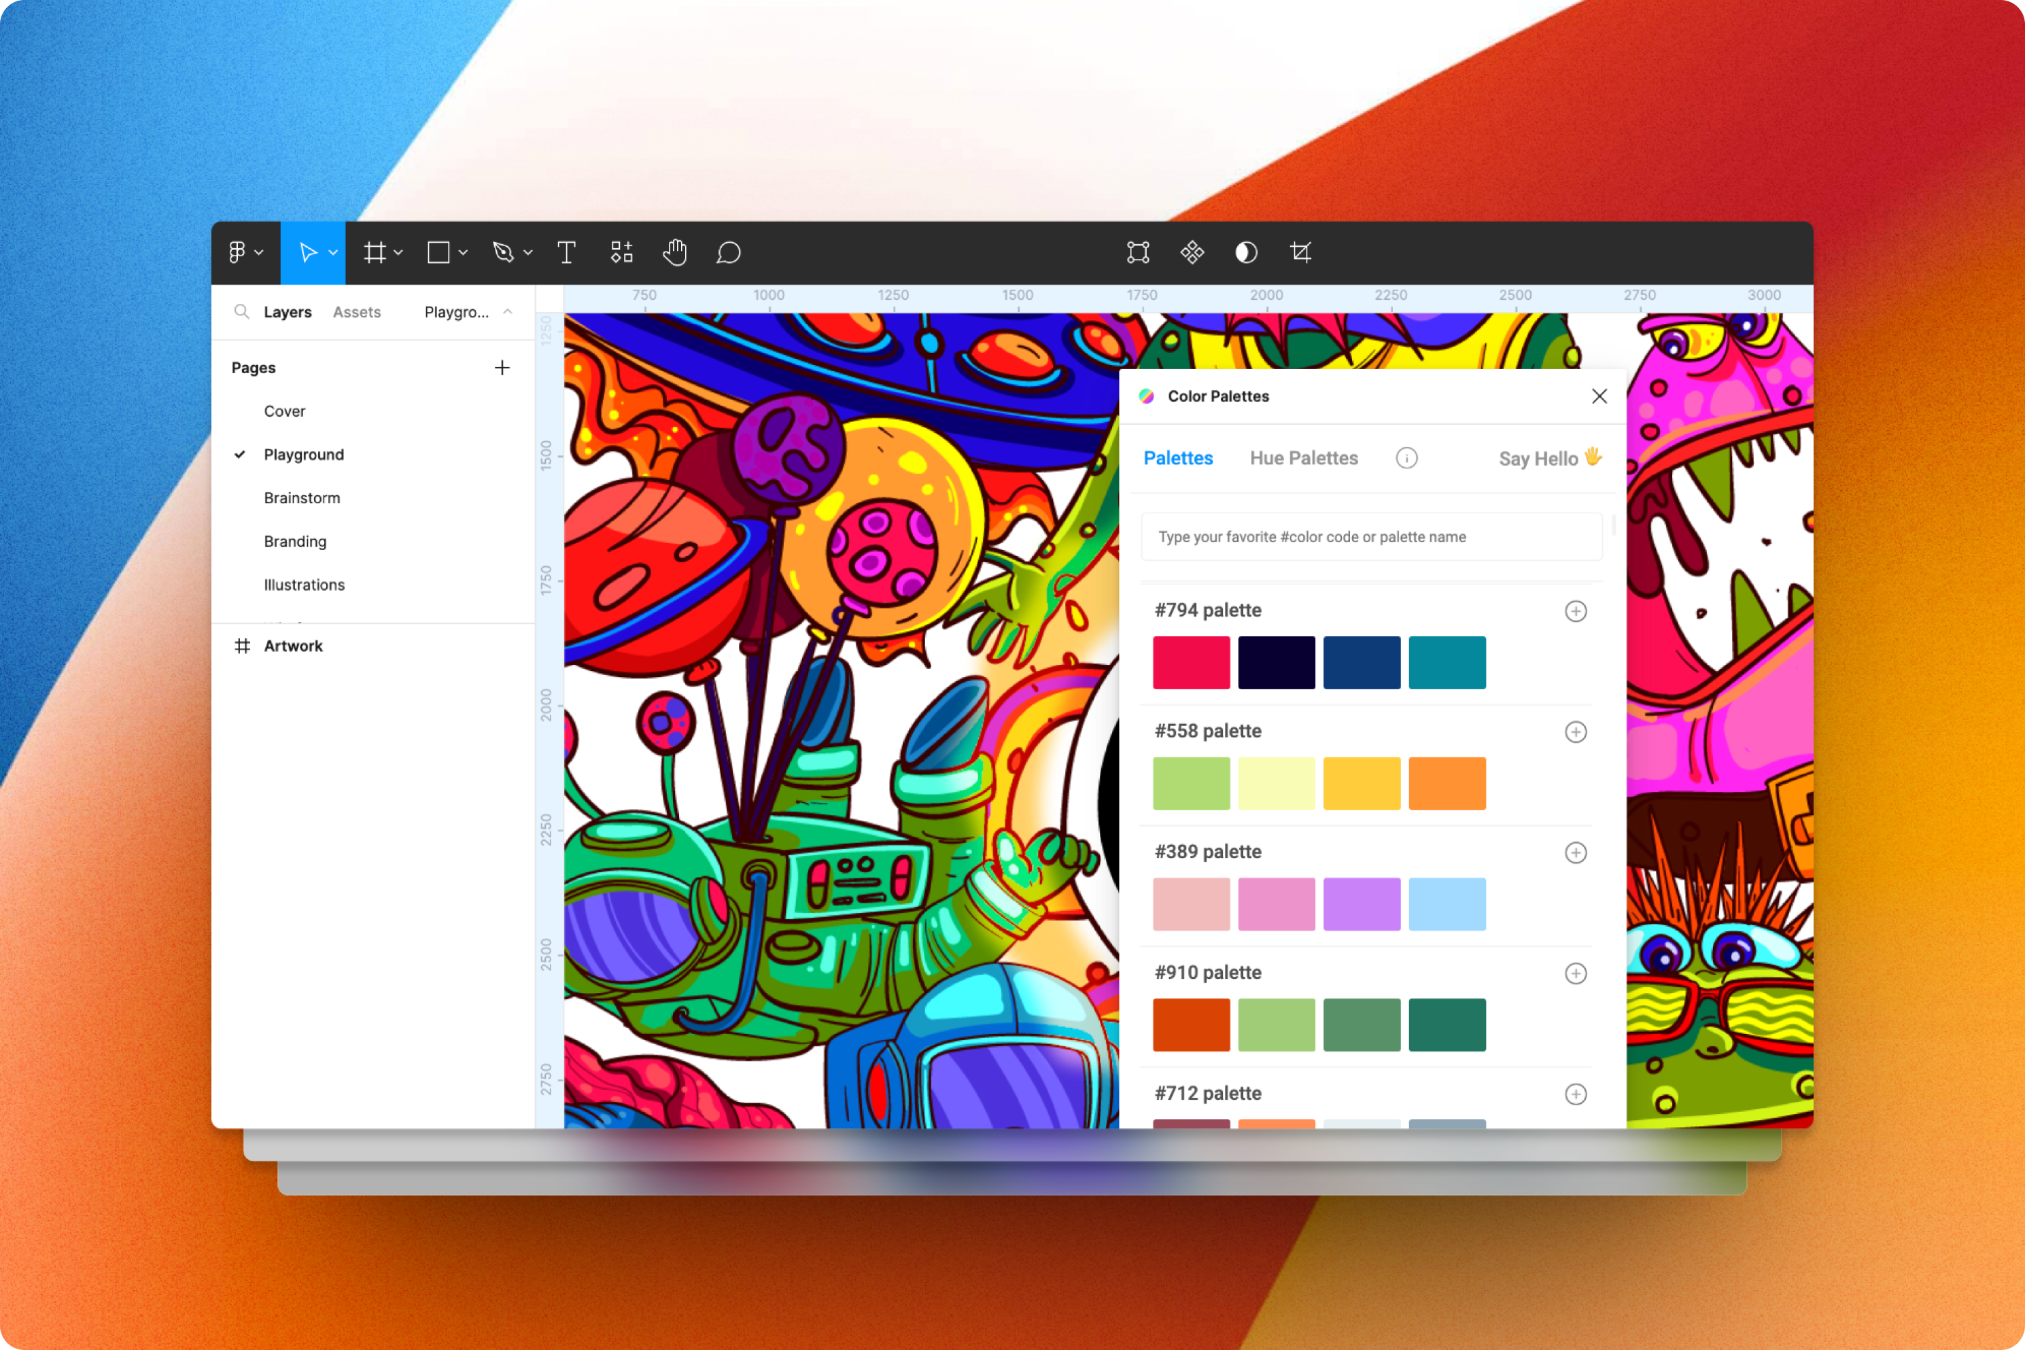Switch to the Brainstorm page

(302, 498)
